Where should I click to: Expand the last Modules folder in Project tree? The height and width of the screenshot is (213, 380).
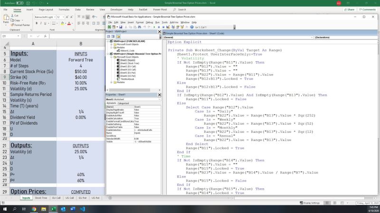point(112,82)
